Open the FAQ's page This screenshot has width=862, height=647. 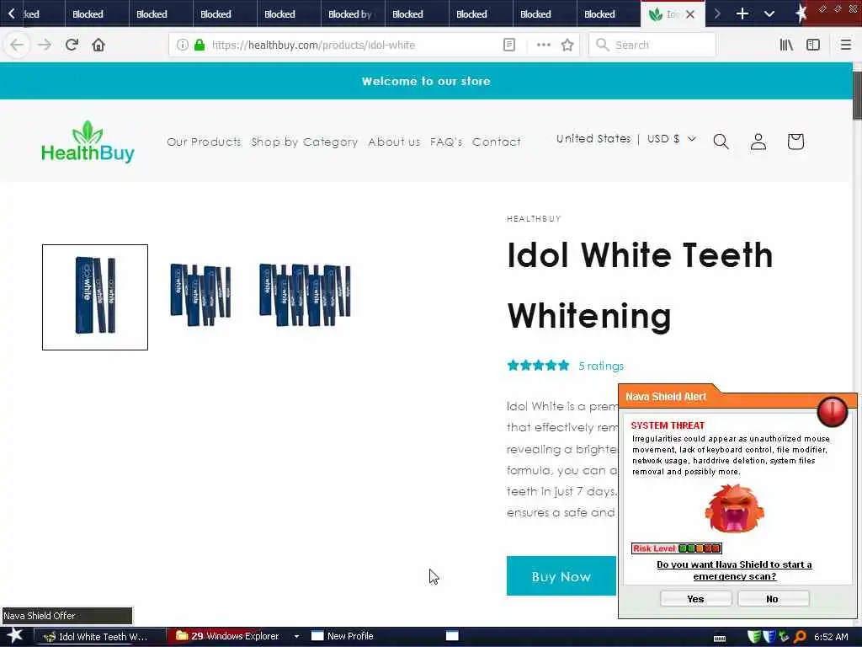tap(446, 142)
